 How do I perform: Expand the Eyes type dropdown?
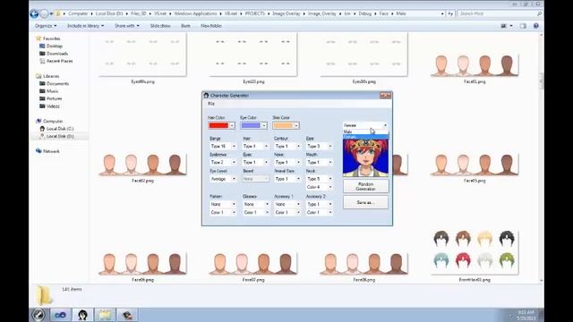click(266, 162)
